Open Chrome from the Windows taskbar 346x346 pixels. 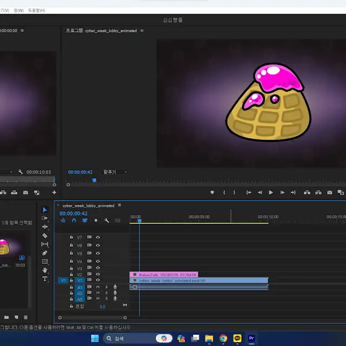[x=223, y=338]
